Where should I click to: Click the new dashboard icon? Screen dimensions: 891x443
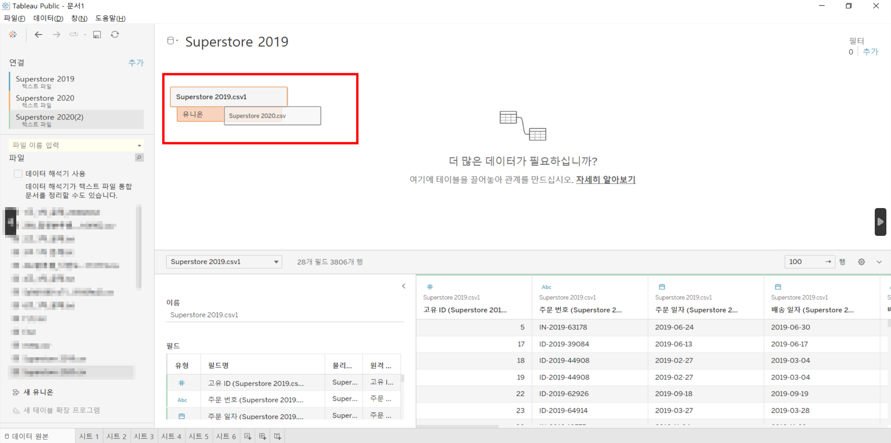click(x=263, y=436)
